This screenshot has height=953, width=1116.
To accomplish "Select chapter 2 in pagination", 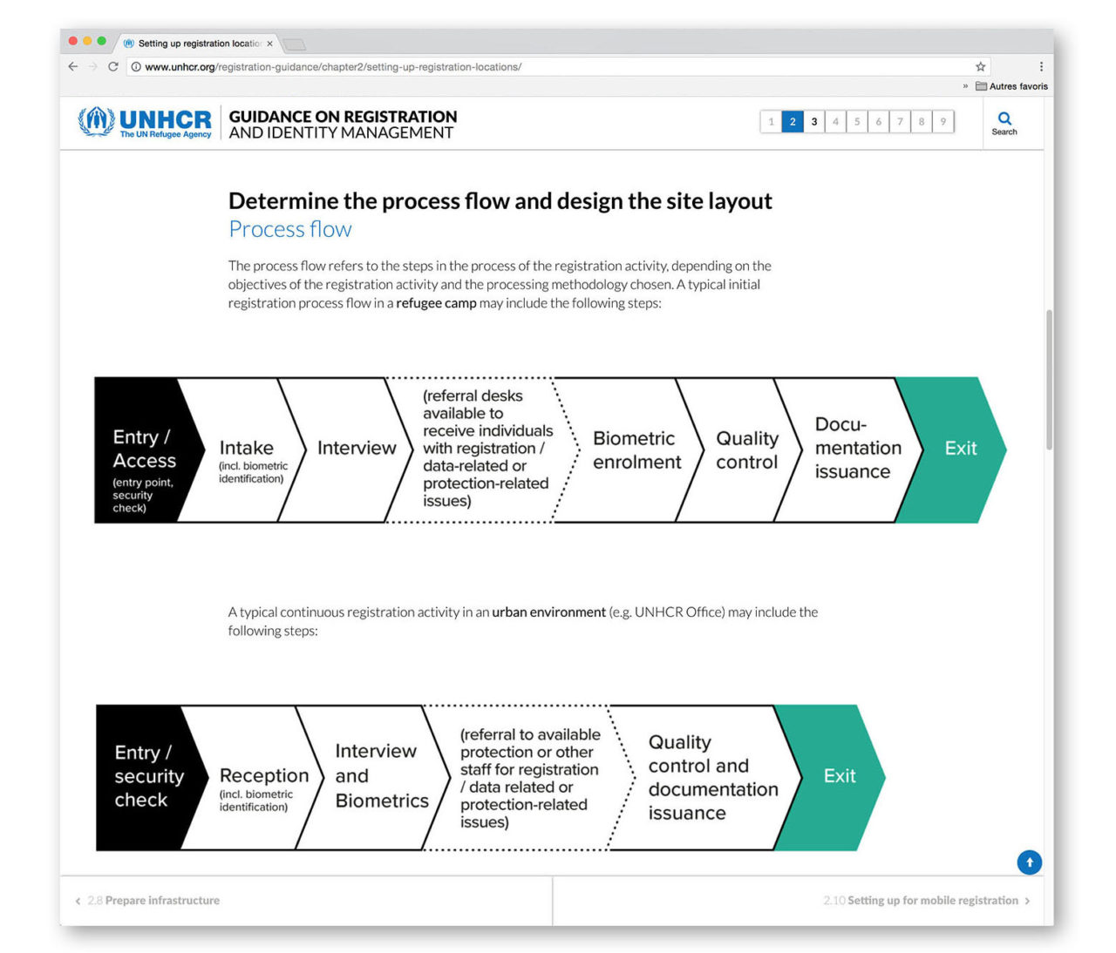I will click(793, 122).
